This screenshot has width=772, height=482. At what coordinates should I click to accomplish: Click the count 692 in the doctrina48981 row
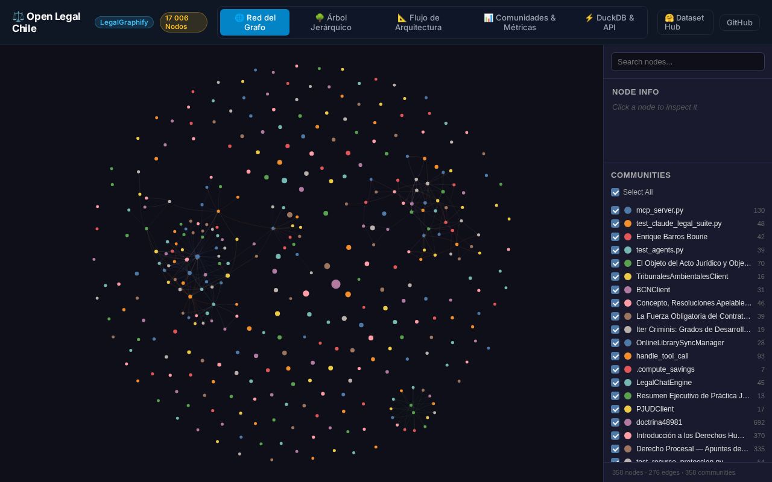(x=759, y=422)
